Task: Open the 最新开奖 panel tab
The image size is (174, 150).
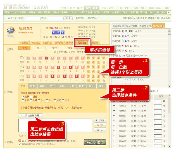Action: pos(118,26)
